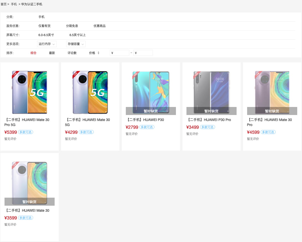The width and height of the screenshot is (302, 242).
Task: Click 多款可选 tag beside ¥2799
Action: point(147,127)
